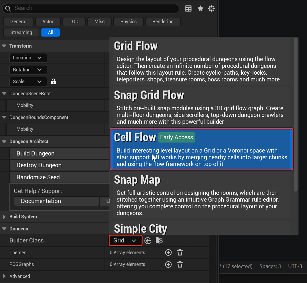Choose Snap Grid Flow builder option
The image size is (307, 283).
(201, 107)
